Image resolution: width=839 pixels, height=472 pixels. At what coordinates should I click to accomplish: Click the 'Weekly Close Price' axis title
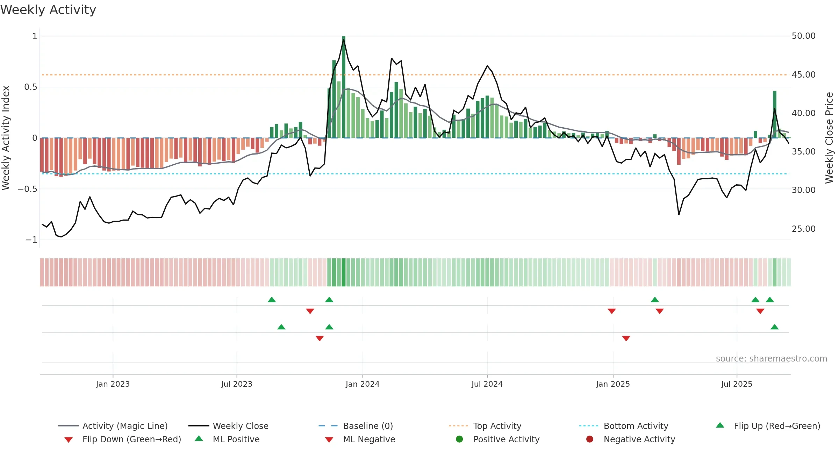pyautogui.click(x=829, y=138)
